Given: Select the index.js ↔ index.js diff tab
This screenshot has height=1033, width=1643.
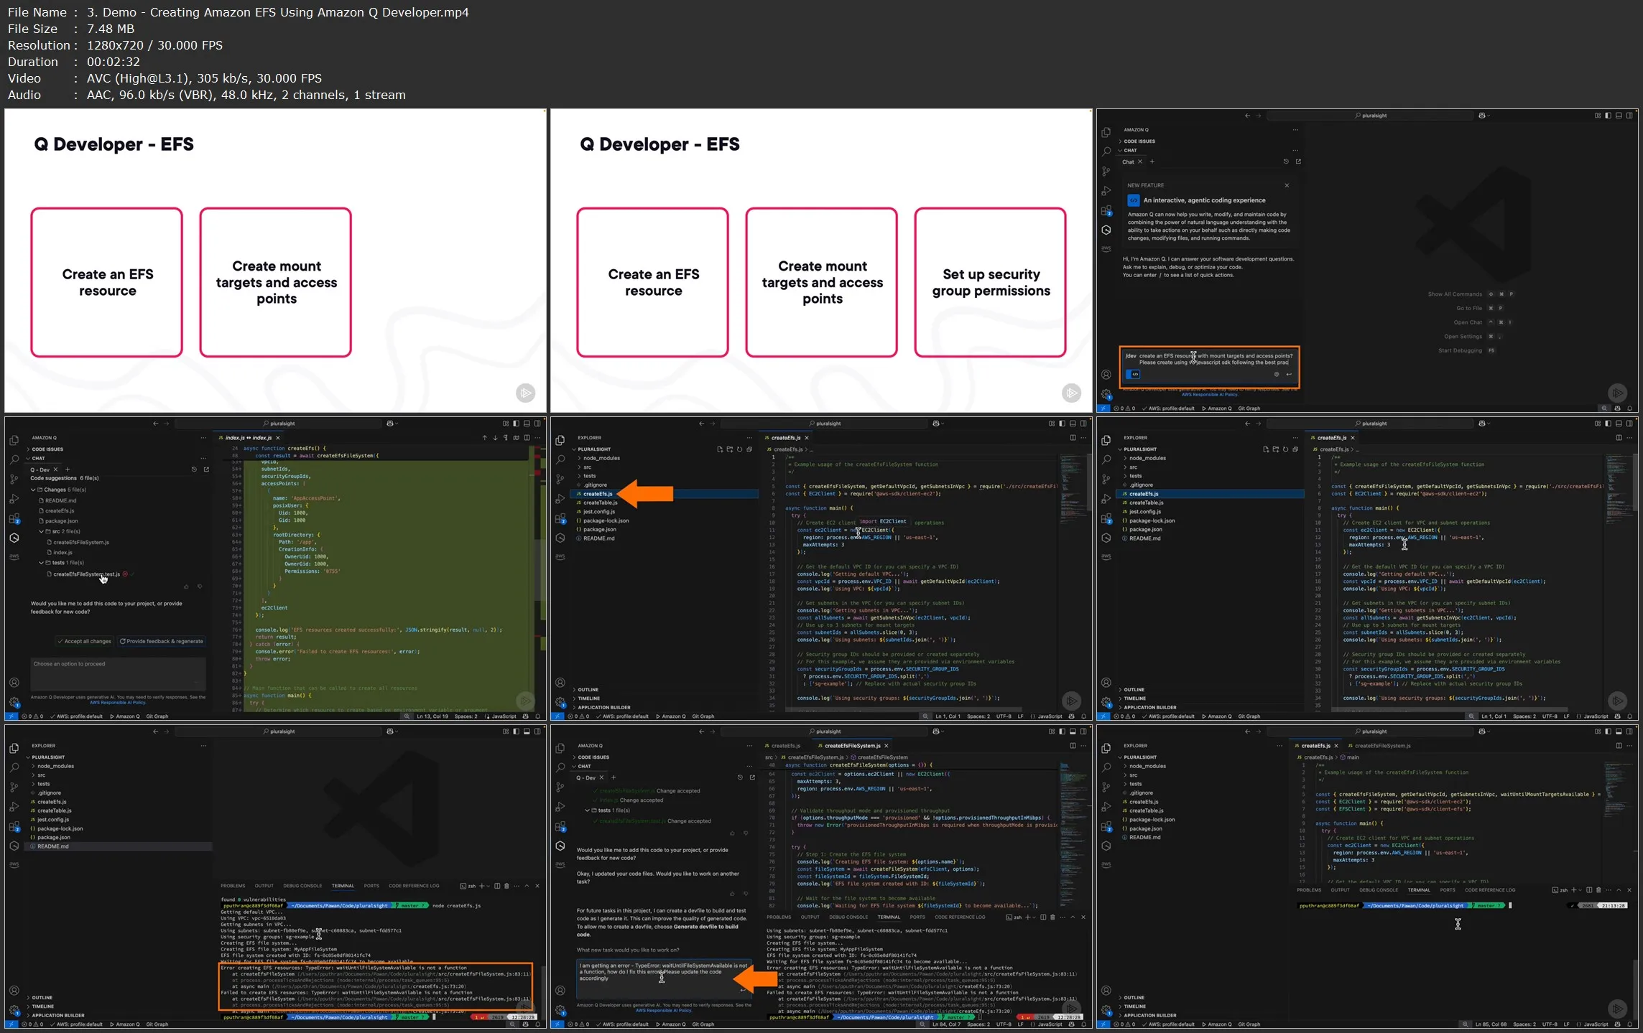Looking at the screenshot, I should coord(248,437).
